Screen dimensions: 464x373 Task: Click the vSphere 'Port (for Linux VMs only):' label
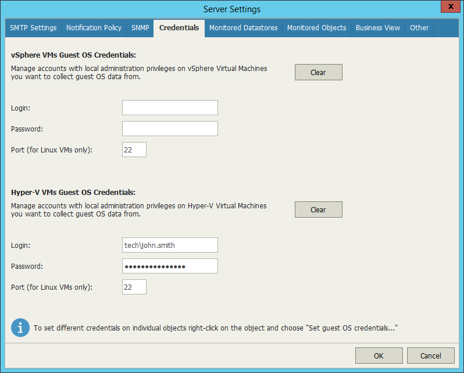click(52, 150)
